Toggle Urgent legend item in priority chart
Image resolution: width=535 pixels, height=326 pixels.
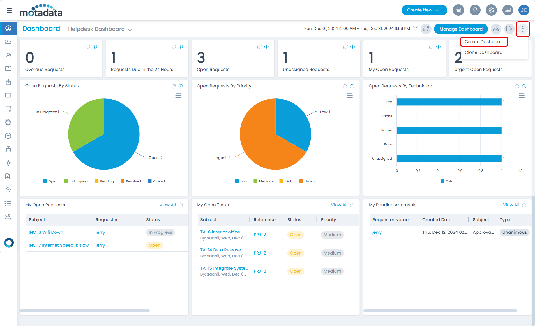[307, 181]
